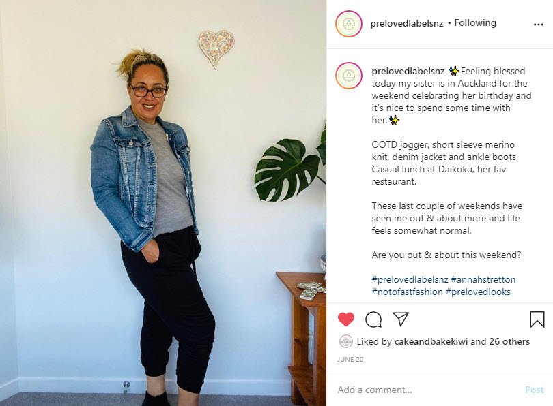Open the #annahstretton hashtag
The height and width of the screenshot is (406, 553).
point(483,280)
